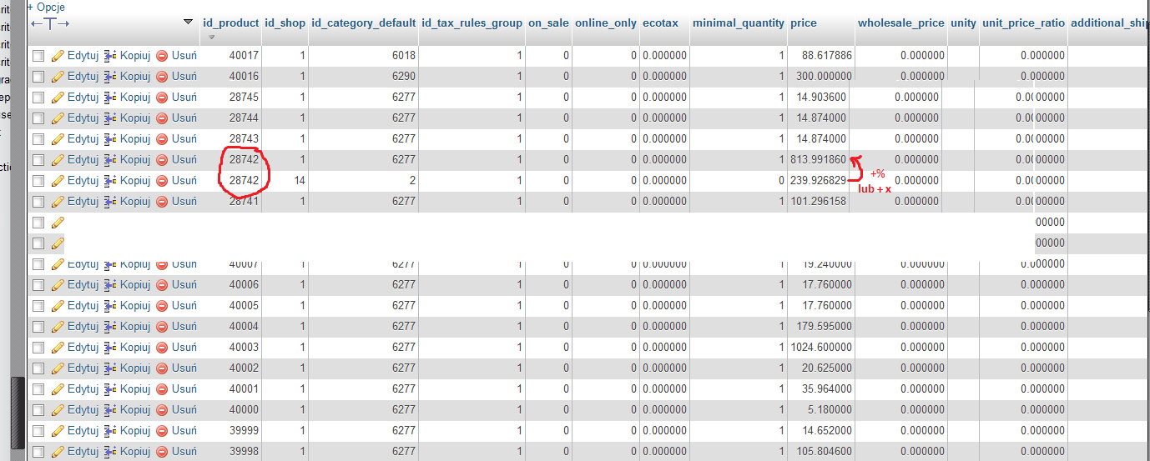Tick the checkbox for row 40000
The width and height of the screenshot is (1150, 461).
38,410
